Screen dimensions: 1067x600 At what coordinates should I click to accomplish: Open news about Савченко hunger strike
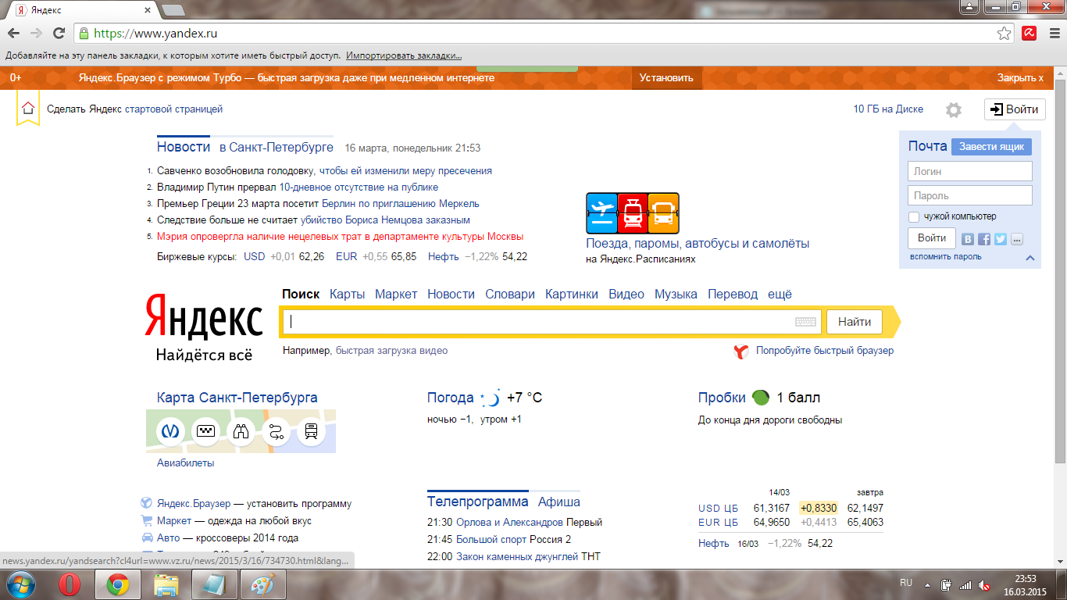[324, 170]
